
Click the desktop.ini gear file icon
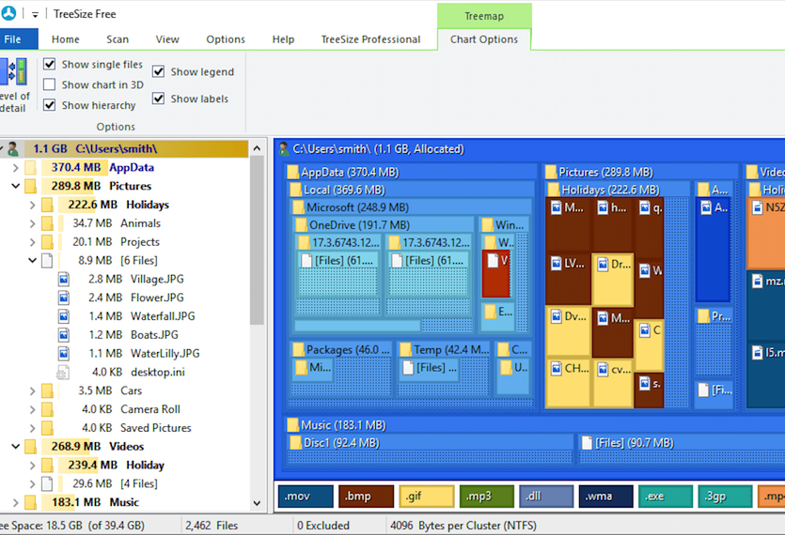coord(63,373)
